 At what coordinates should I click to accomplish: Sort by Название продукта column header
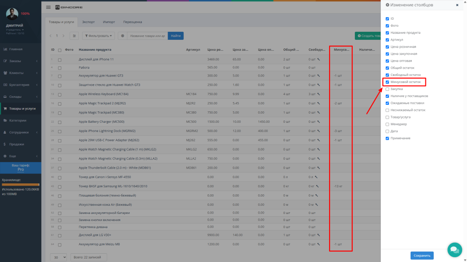(x=95, y=50)
